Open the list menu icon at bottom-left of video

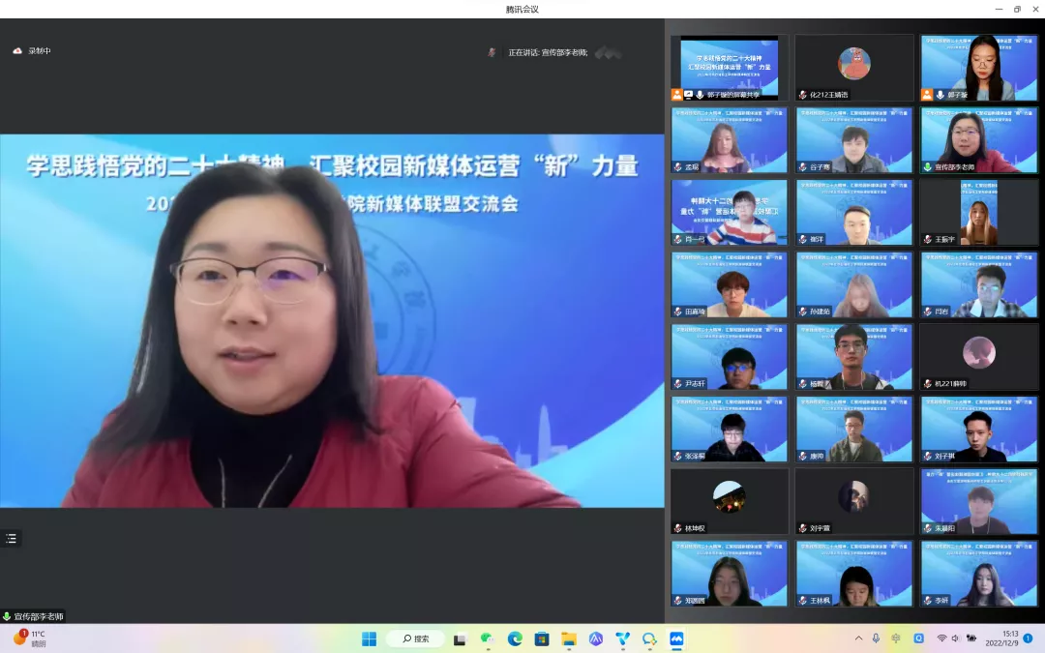[x=11, y=539]
